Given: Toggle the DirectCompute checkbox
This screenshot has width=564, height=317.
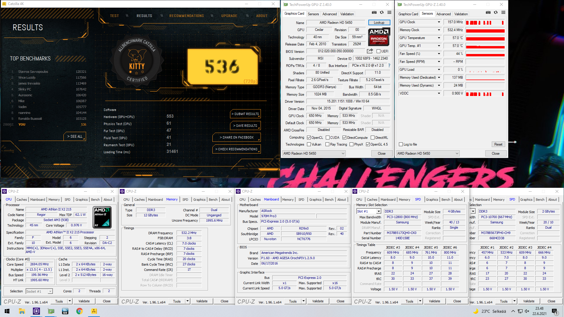Looking at the screenshot, I should pyautogui.click(x=344, y=138).
